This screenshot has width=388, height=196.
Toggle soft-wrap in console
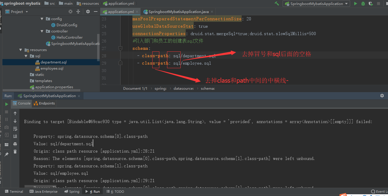click(x=15, y=129)
